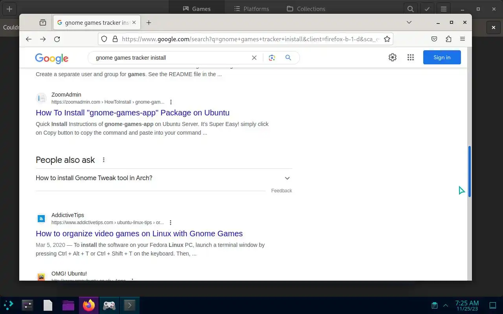Go forward to the next page in Firefox

coord(43,39)
